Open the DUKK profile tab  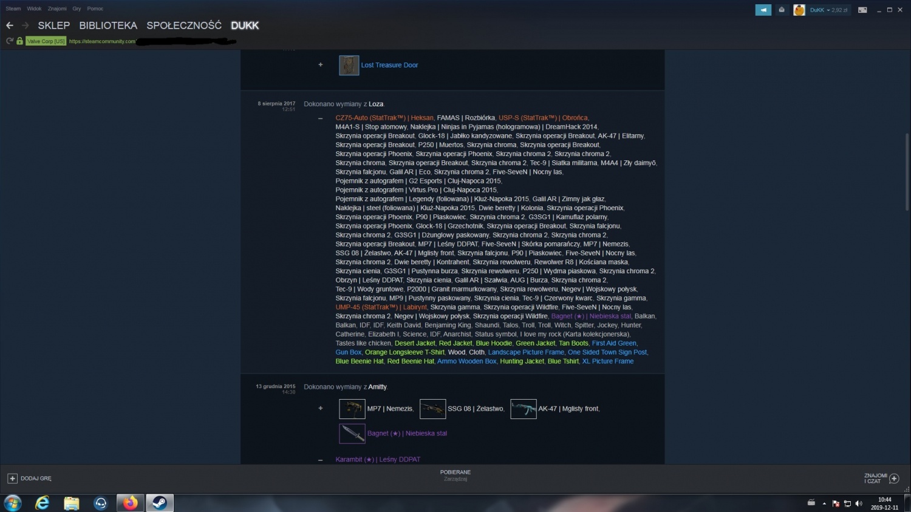pyautogui.click(x=245, y=26)
